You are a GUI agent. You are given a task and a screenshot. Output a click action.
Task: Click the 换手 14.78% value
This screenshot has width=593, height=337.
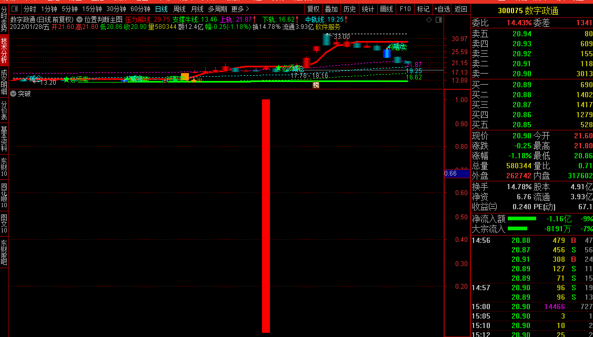tap(519, 187)
